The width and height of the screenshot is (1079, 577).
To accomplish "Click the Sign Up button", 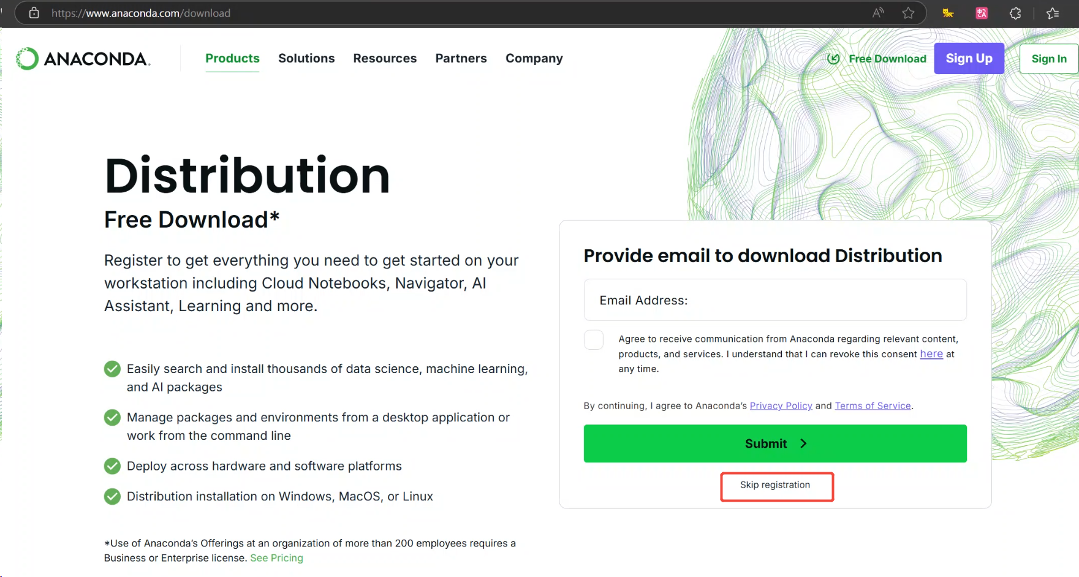I will click(x=969, y=58).
